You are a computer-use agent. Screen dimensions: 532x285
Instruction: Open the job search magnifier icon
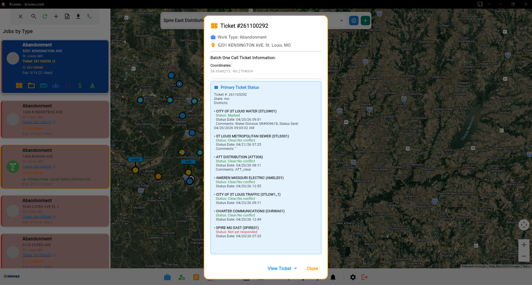click(x=34, y=16)
